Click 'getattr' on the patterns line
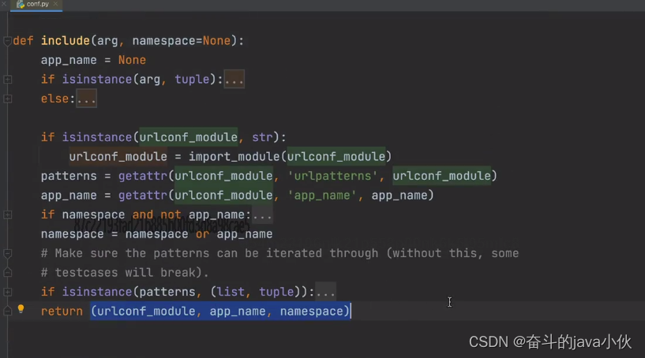645x358 pixels. [x=143, y=176]
